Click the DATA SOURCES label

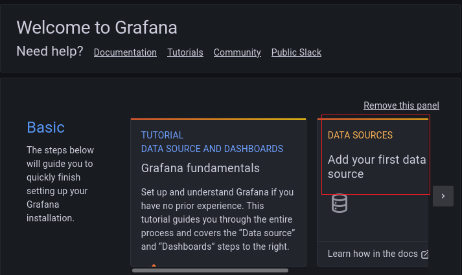[360, 135]
